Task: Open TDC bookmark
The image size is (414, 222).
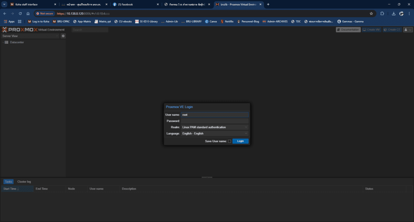Action: [296, 21]
